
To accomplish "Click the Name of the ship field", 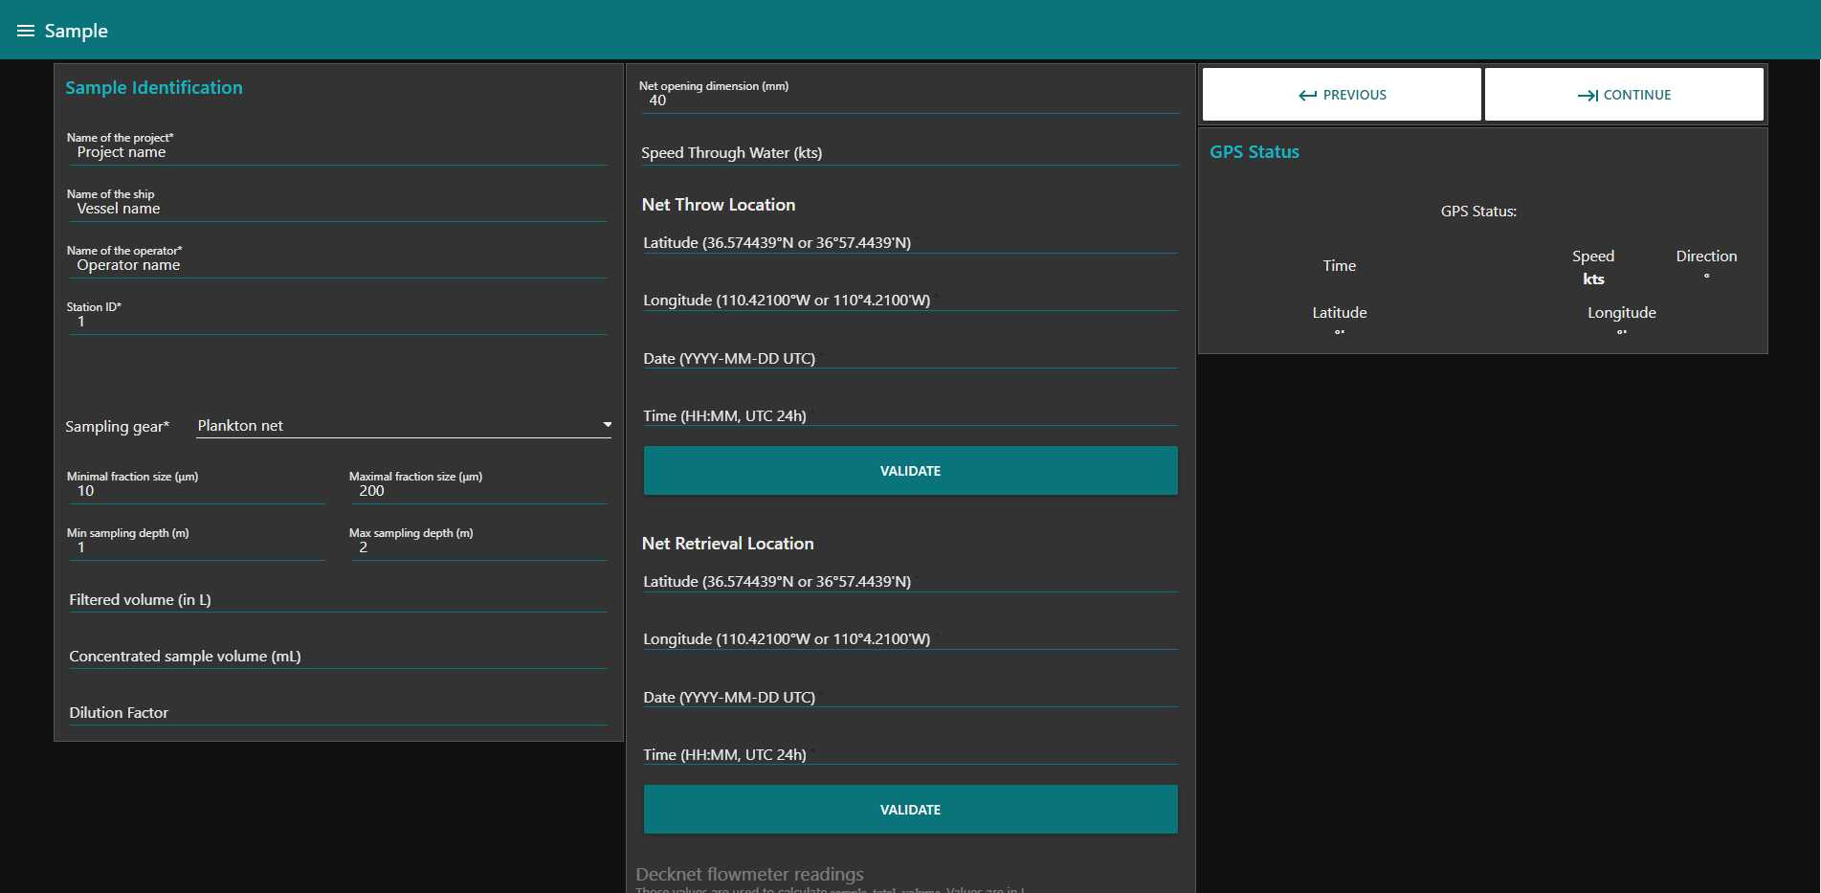I will [x=337, y=210].
